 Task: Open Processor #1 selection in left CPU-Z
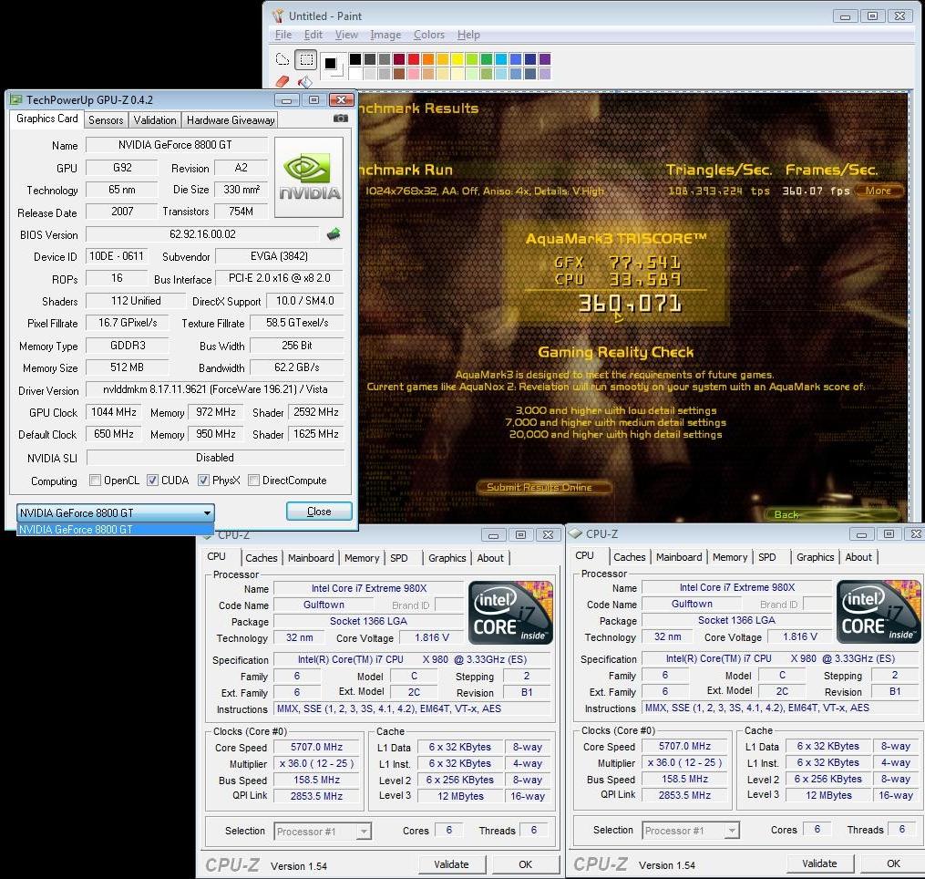322,832
